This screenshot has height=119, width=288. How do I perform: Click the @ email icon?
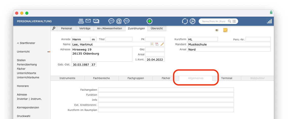[x=119, y=21]
